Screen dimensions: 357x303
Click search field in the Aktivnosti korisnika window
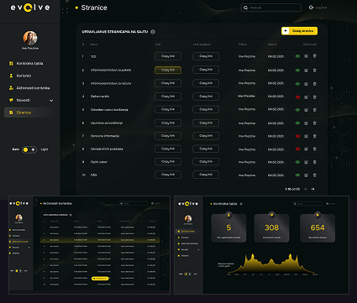pos(134,203)
